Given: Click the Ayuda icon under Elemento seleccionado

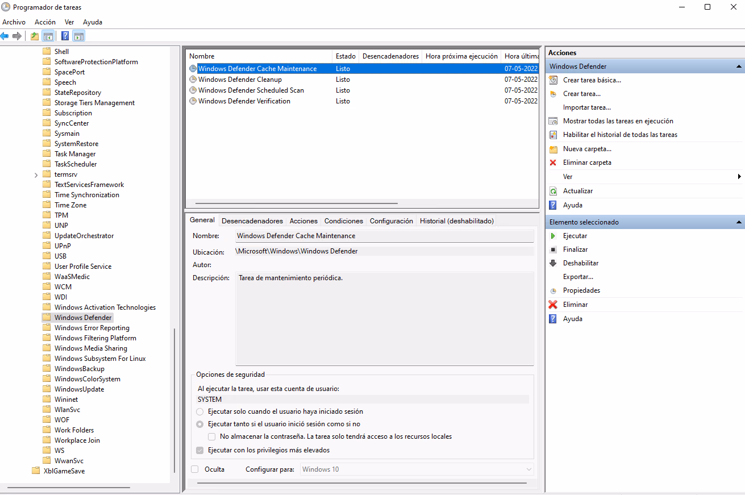Looking at the screenshot, I should tap(553, 319).
